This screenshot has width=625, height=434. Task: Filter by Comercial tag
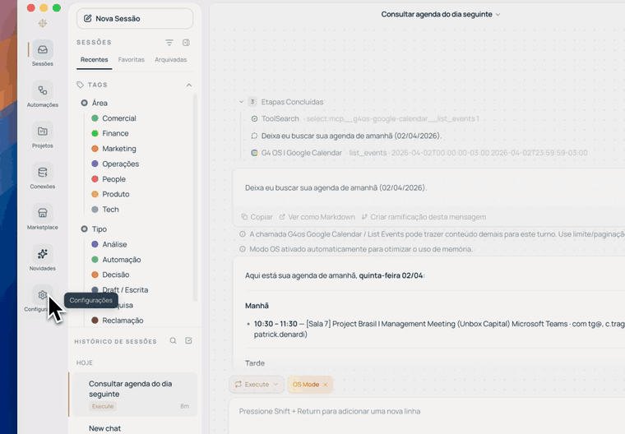114,118
